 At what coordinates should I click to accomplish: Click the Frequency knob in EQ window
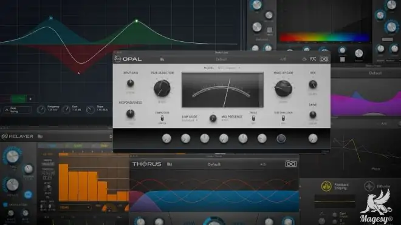tap(41, 109)
